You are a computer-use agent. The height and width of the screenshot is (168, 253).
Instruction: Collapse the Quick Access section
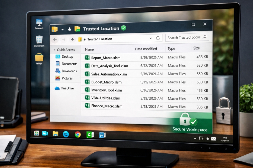[54, 50]
